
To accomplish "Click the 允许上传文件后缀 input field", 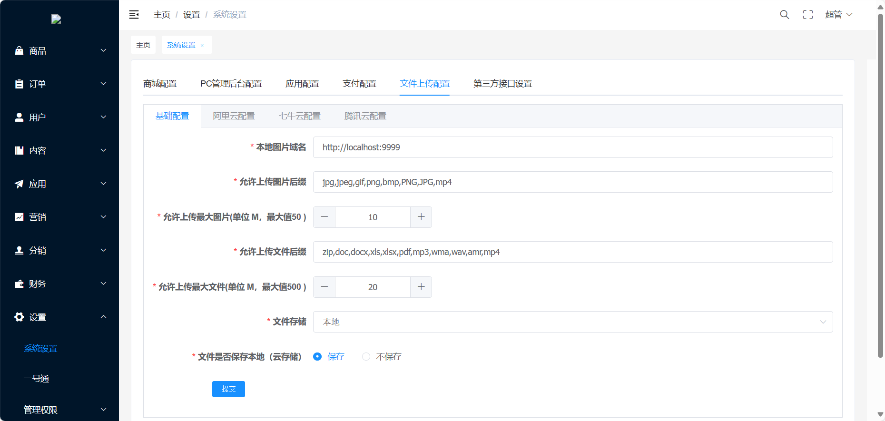I will click(573, 252).
